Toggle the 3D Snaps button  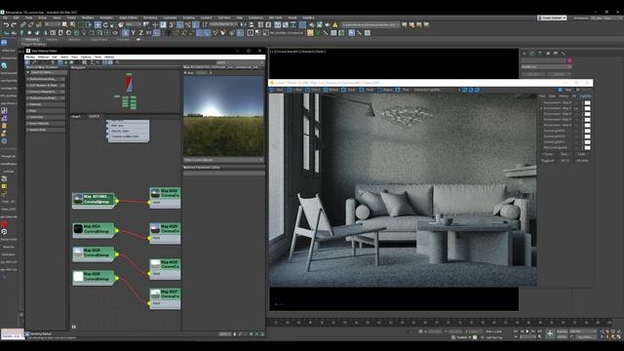point(172,24)
